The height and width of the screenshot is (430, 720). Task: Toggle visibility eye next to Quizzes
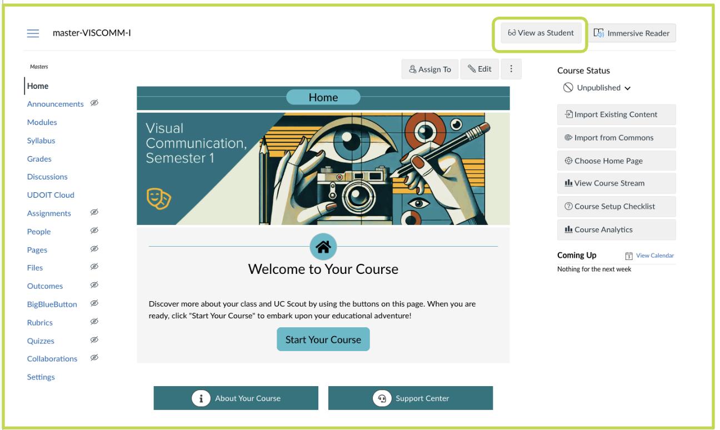pyautogui.click(x=94, y=340)
